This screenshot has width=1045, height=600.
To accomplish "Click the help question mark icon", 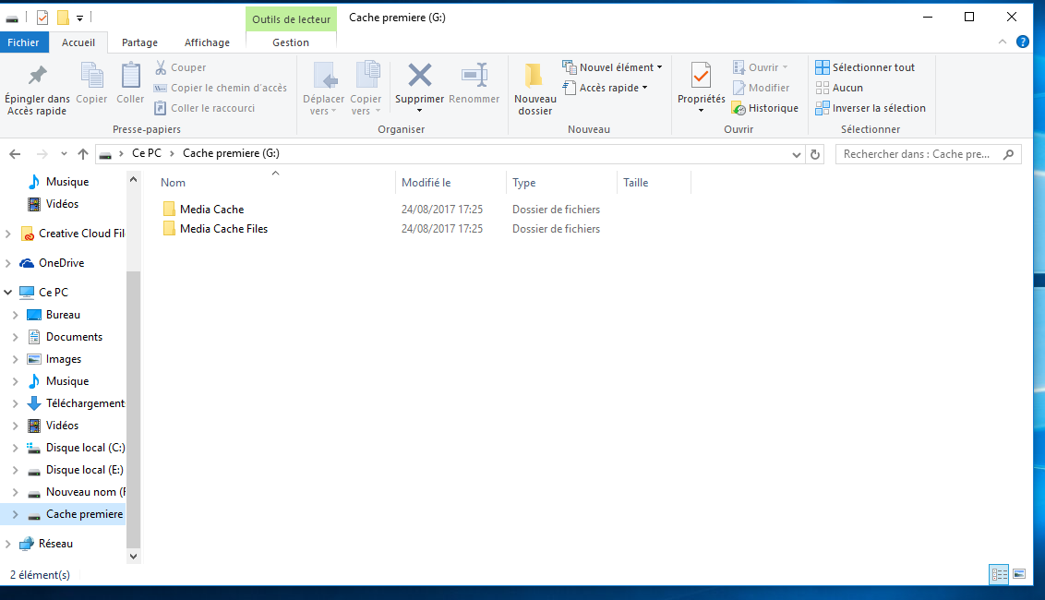I will pos(1023,42).
